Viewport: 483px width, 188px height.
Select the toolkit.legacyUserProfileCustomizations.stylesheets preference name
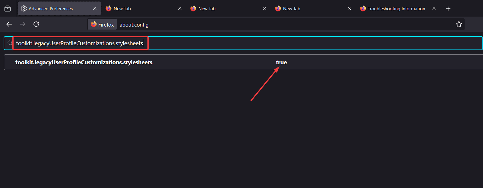pyautogui.click(x=84, y=62)
